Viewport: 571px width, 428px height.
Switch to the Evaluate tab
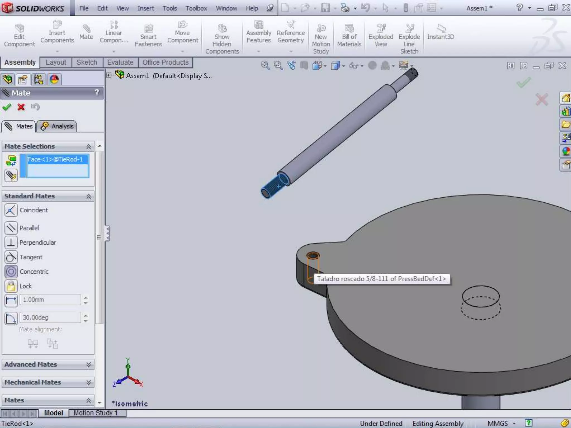[x=120, y=62]
